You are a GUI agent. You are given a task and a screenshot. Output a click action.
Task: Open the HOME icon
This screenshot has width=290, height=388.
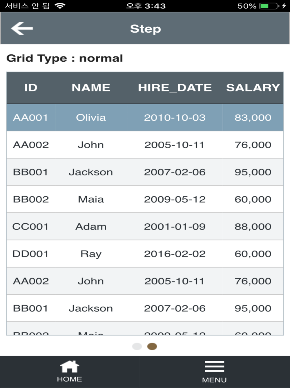coord(69,367)
